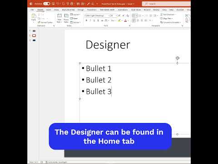Image resolution: width=218 pixels, height=164 pixels.
Task: Toggle Italic formatting
Action: [90, 20]
